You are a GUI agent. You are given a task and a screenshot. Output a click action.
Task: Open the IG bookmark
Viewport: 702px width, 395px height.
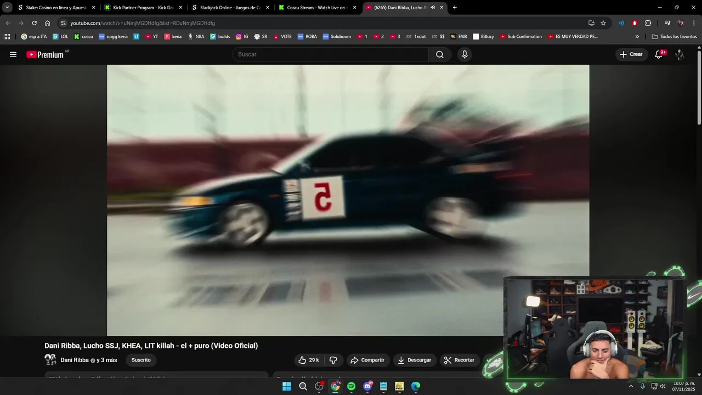click(x=242, y=37)
